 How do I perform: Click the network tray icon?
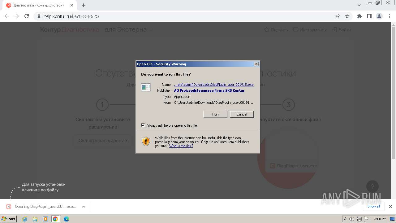pyautogui.click(x=359, y=219)
